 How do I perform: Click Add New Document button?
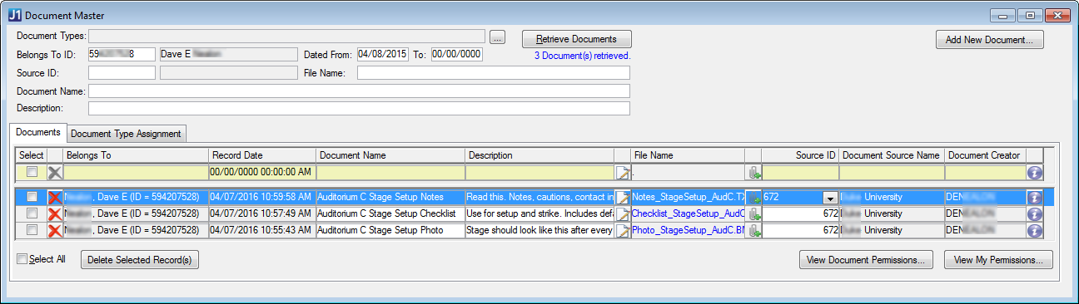coord(989,39)
